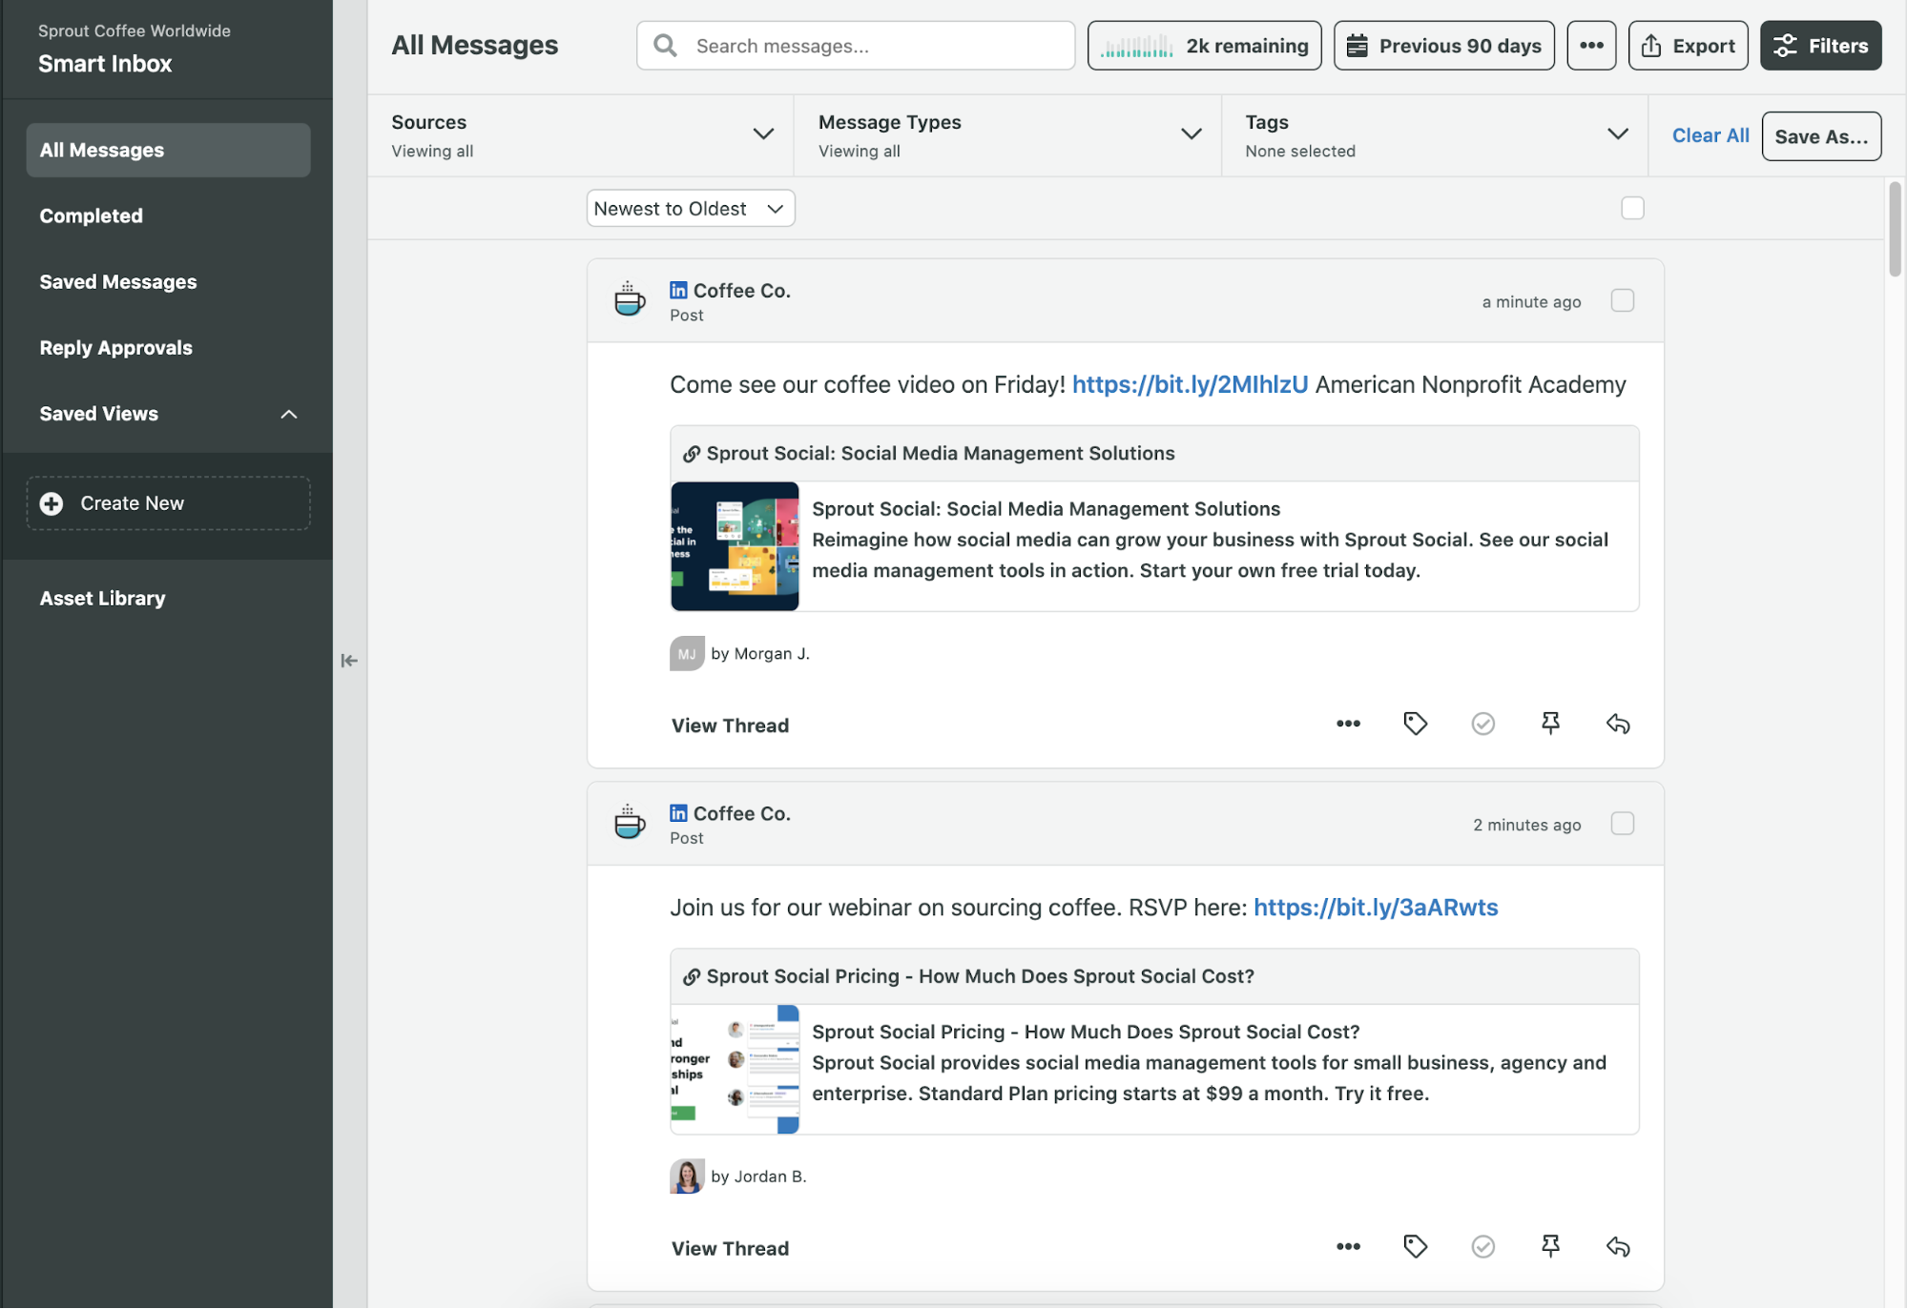Click link icon on Sprout Social Pricing card
This screenshot has width=1907, height=1309.
pyautogui.click(x=692, y=976)
